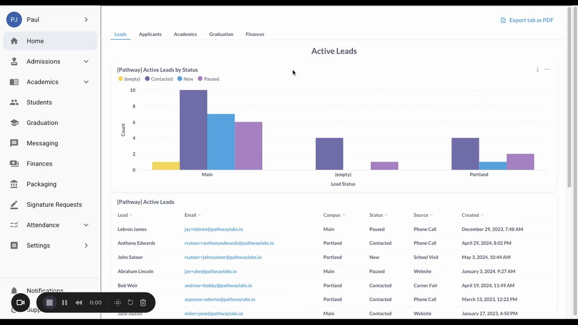Switch to the Applicants tab

pyautogui.click(x=150, y=34)
